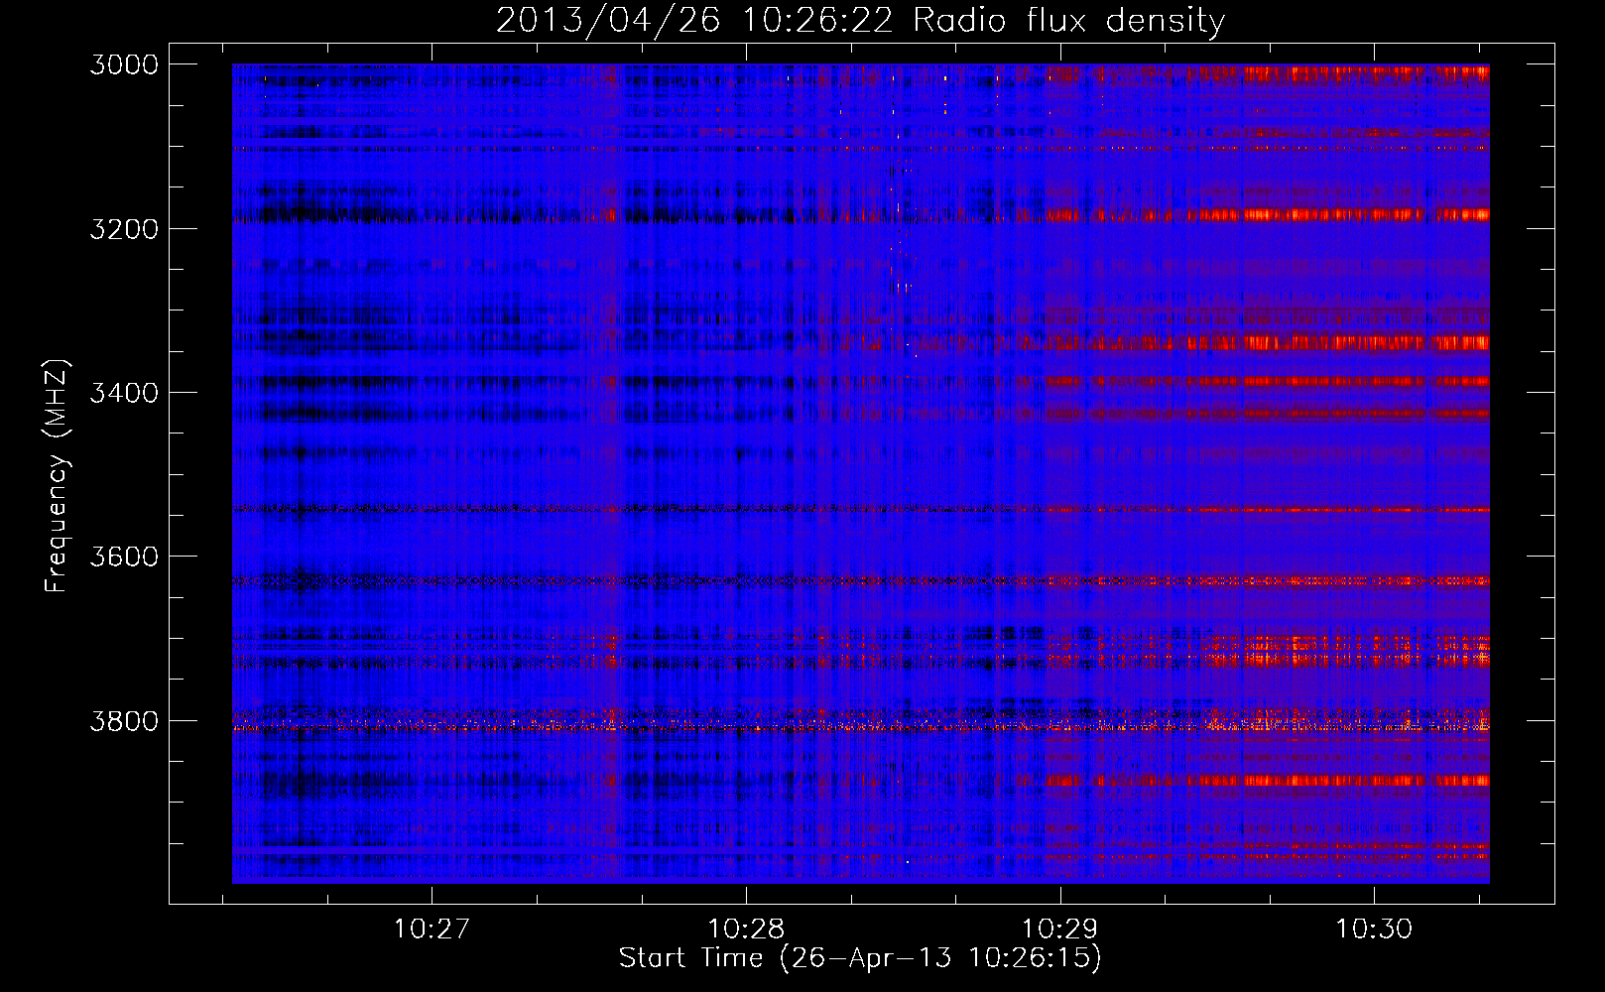Click the '3800' frequency axis label
The width and height of the screenshot is (1605, 992).
coord(124,721)
